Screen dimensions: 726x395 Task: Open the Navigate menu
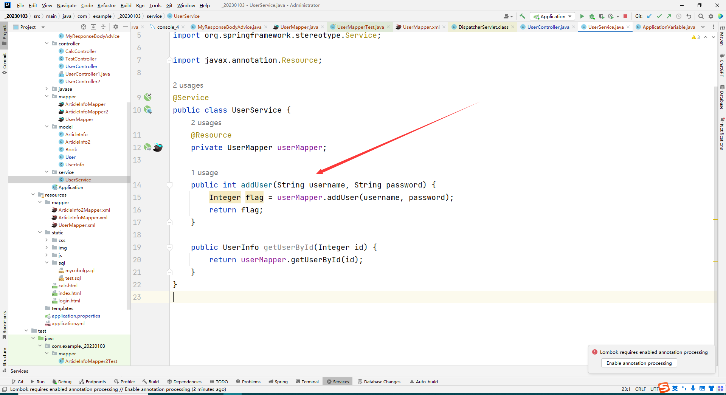pos(66,5)
